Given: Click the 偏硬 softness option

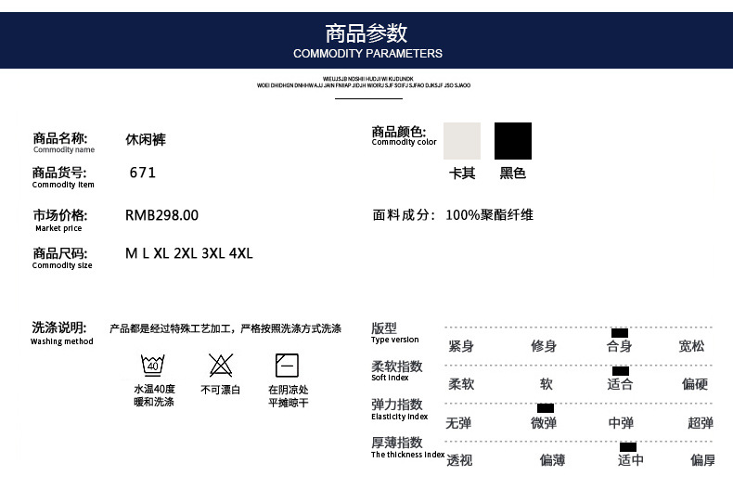Looking at the screenshot, I should tap(695, 384).
